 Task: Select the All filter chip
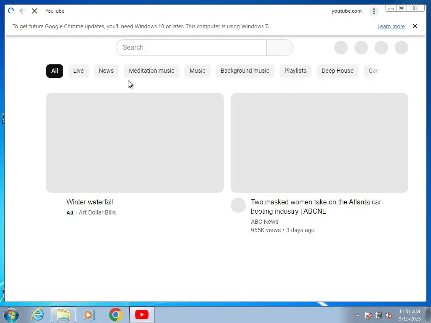(55, 71)
